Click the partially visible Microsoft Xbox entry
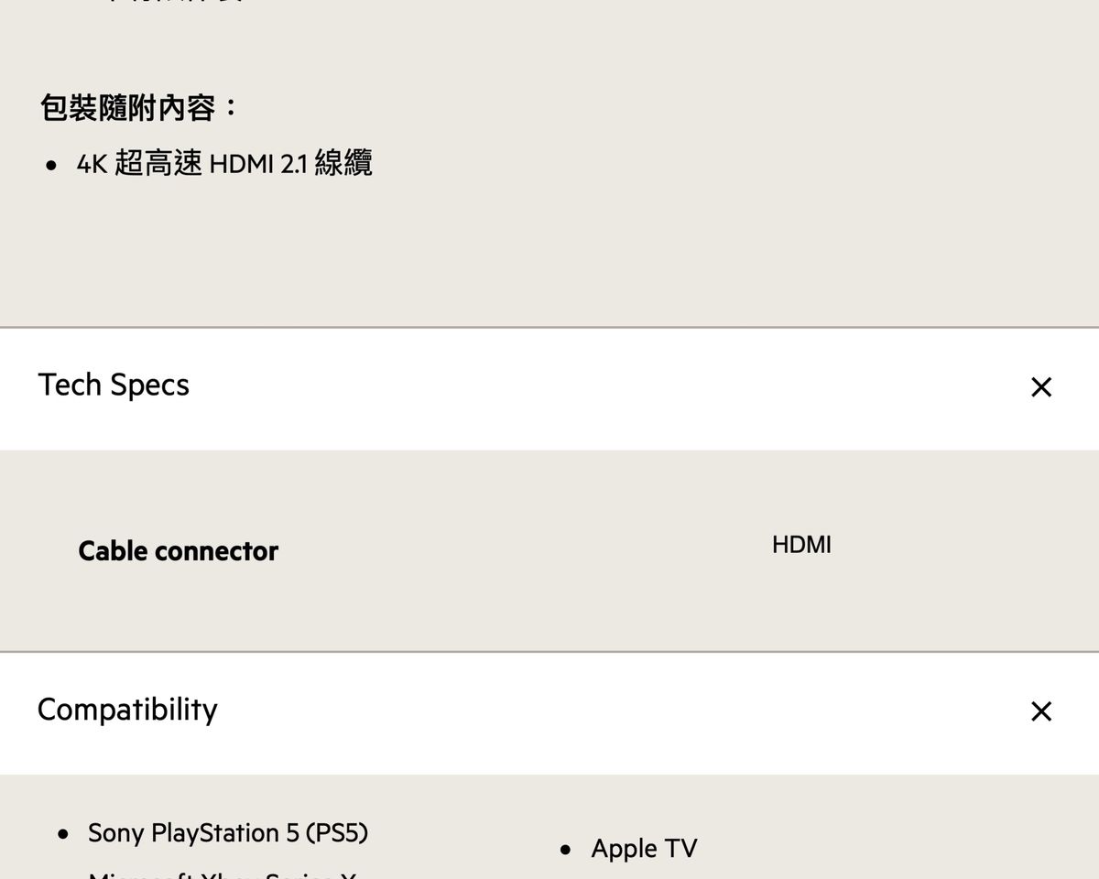Screen dimensions: 1099x879 pos(222,874)
